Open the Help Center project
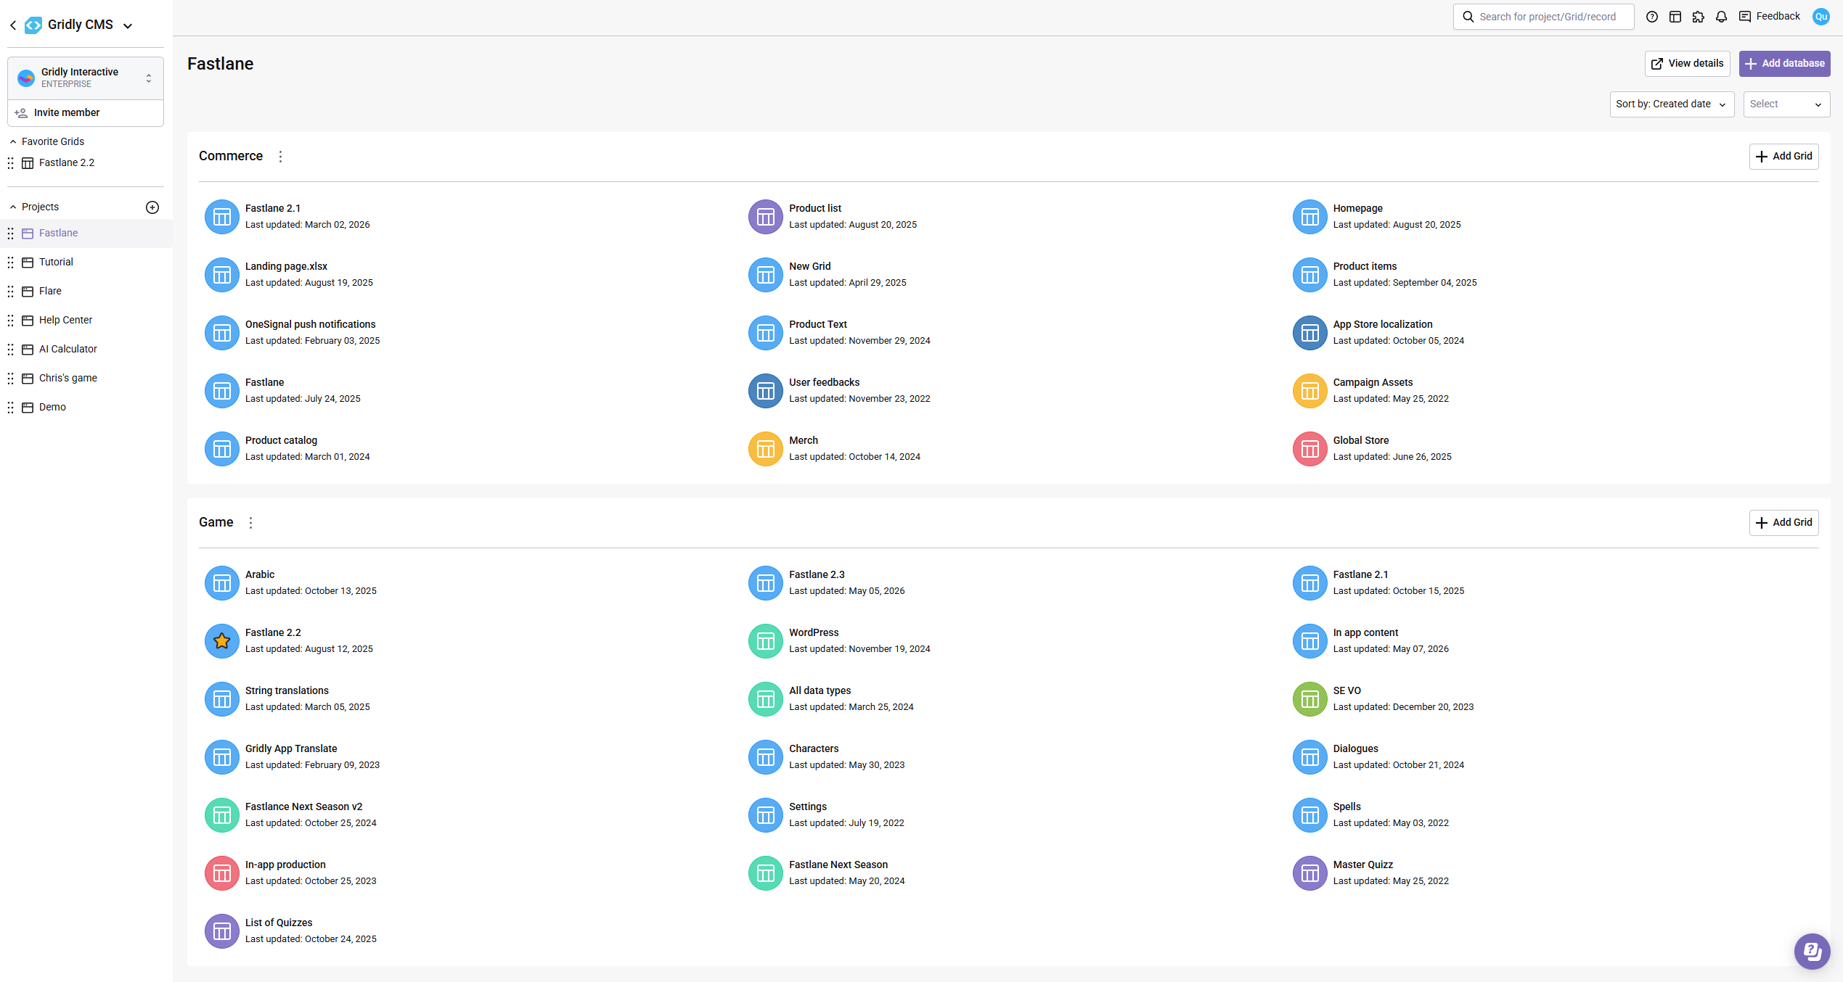Image resolution: width=1843 pixels, height=982 pixels. [86, 321]
